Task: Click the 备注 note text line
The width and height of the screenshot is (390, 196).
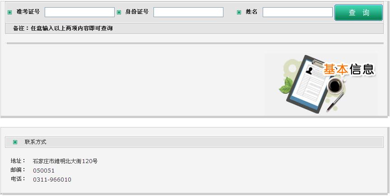Action: pyautogui.click(x=63, y=28)
